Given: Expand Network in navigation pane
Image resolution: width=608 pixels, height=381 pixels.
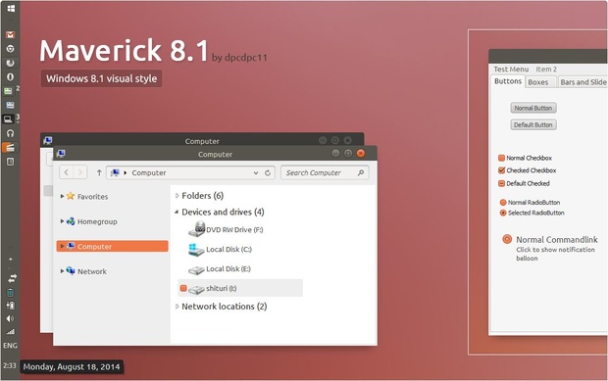Looking at the screenshot, I should [x=62, y=271].
